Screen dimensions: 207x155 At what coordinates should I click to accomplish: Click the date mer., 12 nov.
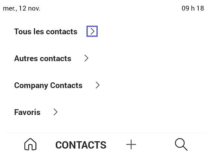[22, 8]
